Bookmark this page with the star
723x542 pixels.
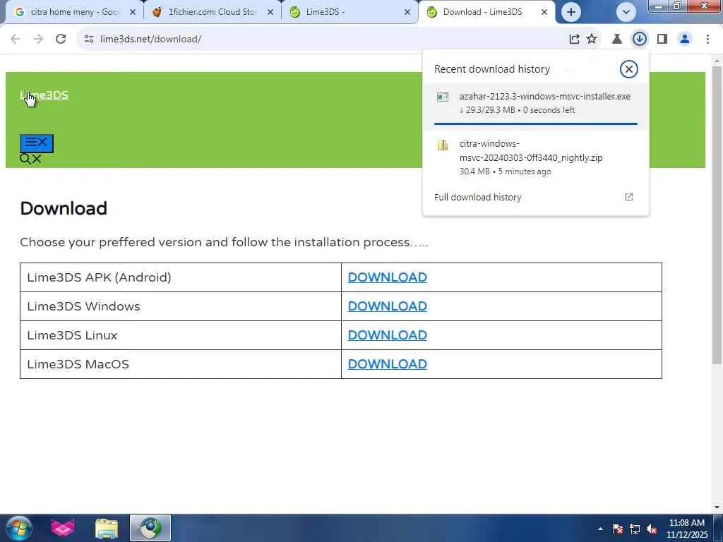[x=592, y=40]
